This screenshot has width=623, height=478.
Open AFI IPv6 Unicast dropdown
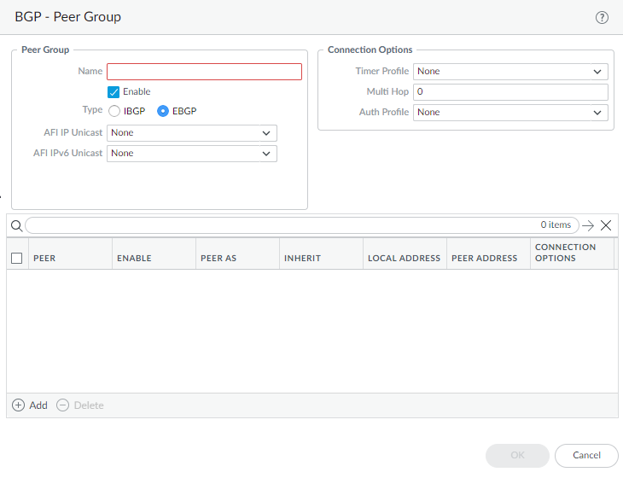(191, 154)
